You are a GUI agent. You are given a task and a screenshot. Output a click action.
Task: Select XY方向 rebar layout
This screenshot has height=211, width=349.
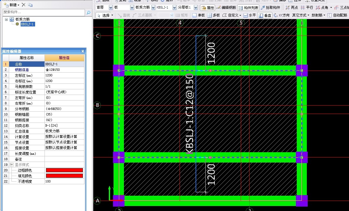click(281, 15)
